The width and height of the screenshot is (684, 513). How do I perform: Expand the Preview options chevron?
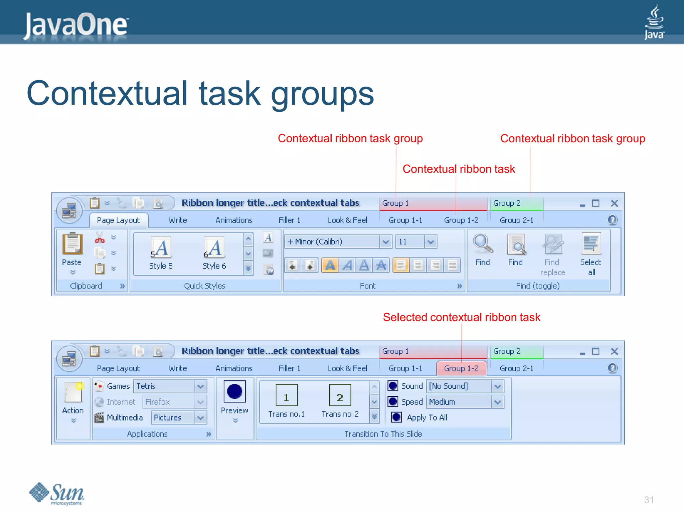coord(235,421)
